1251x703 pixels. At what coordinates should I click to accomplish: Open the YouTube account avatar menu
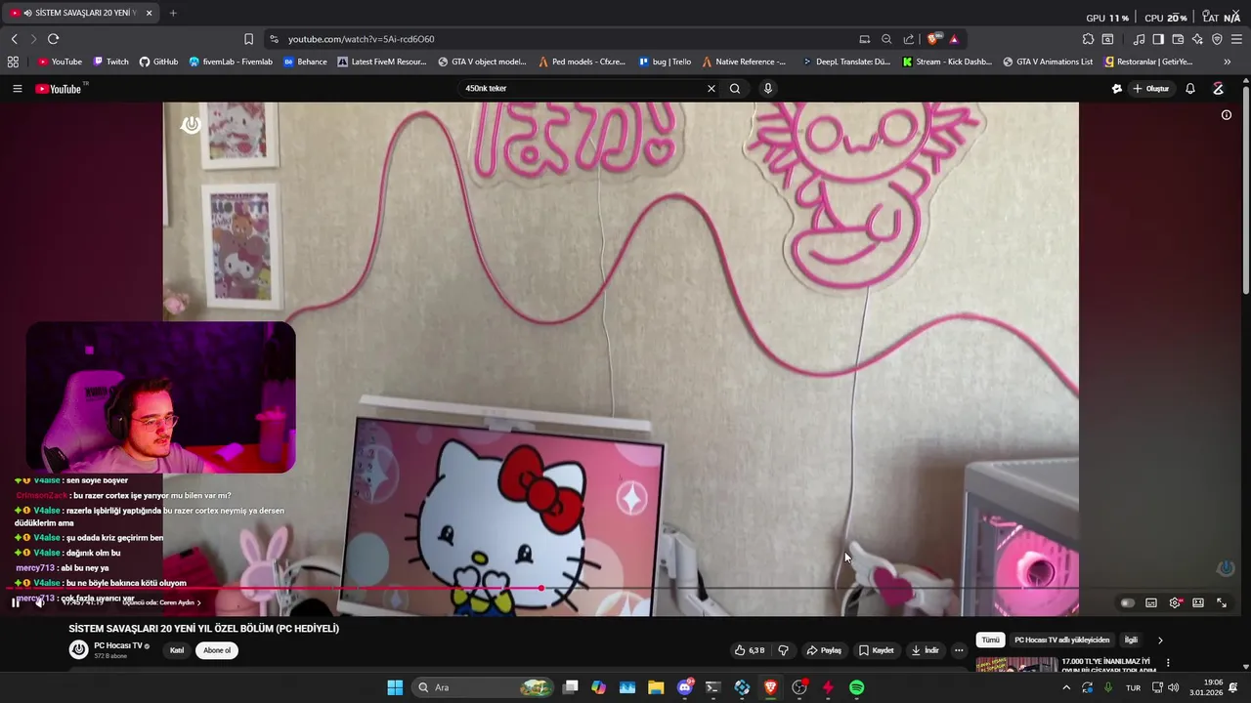[x=1218, y=89]
